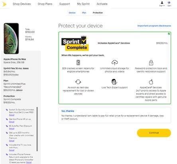Screen dimensions: 177x164
Task: Select the No, thanks option
Action: (115, 115)
